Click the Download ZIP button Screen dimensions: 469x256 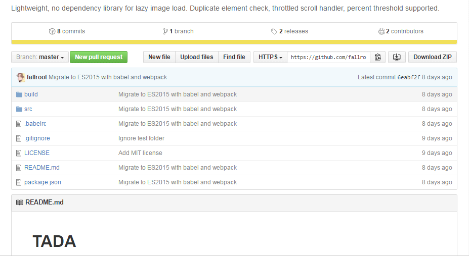pos(433,57)
